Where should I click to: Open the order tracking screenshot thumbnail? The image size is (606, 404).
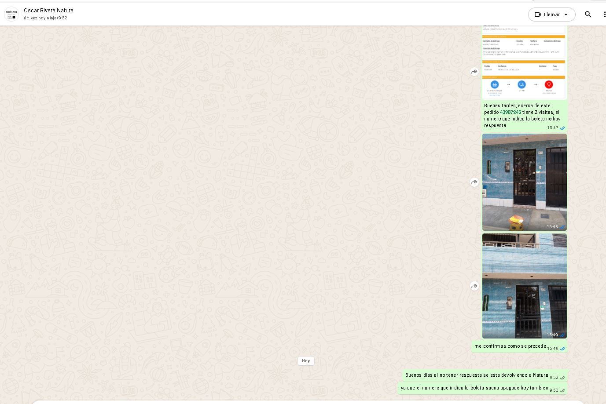(524, 62)
